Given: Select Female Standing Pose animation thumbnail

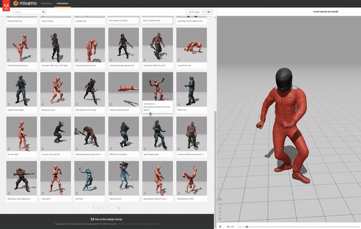Looking at the screenshot, I should click(x=22, y=45).
